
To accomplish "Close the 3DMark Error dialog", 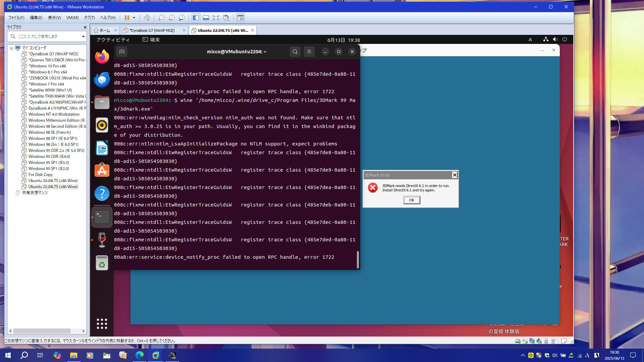I will tap(454, 175).
